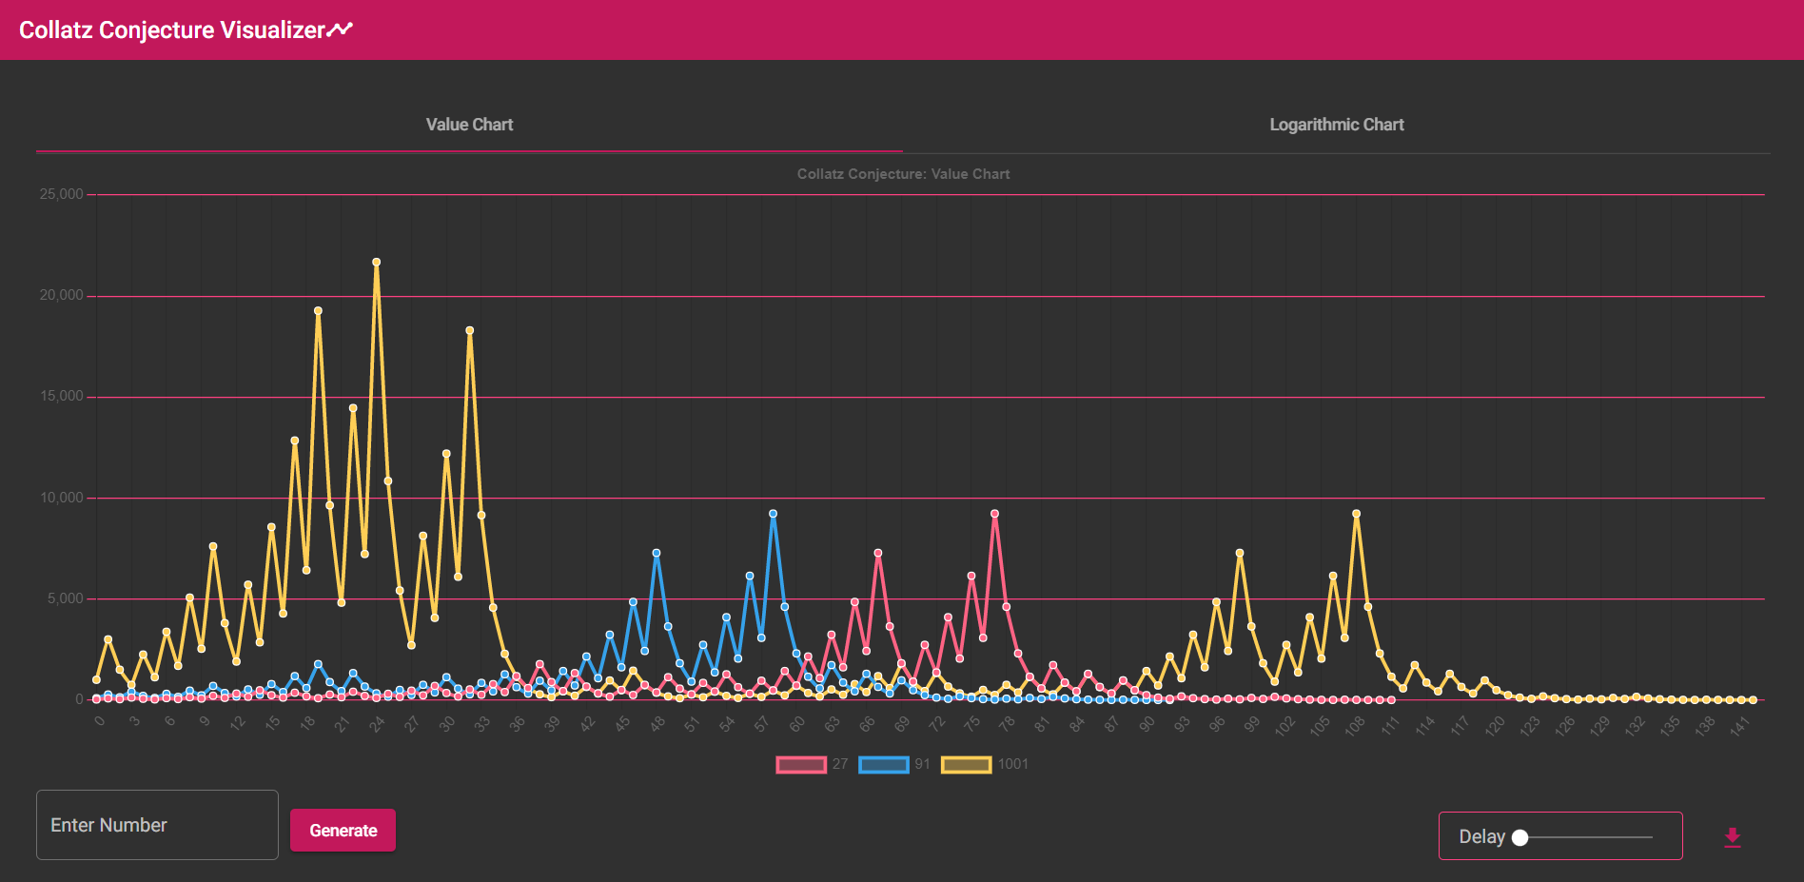Click the tallest pink series peak point
The image size is (1804, 882).
pyautogui.click(x=994, y=514)
